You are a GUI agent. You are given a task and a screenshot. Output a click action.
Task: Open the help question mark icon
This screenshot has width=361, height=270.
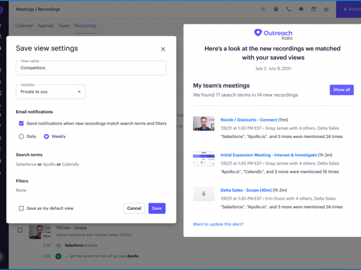(x=276, y=9)
